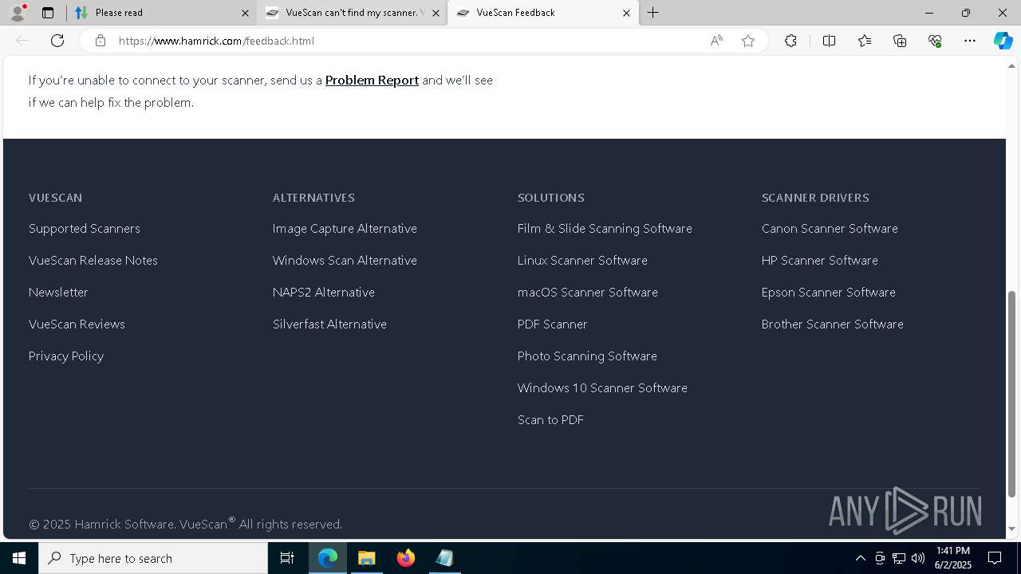Launch Firefox from taskbar
The height and width of the screenshot is (574, 1021).
tap(406, 558)
